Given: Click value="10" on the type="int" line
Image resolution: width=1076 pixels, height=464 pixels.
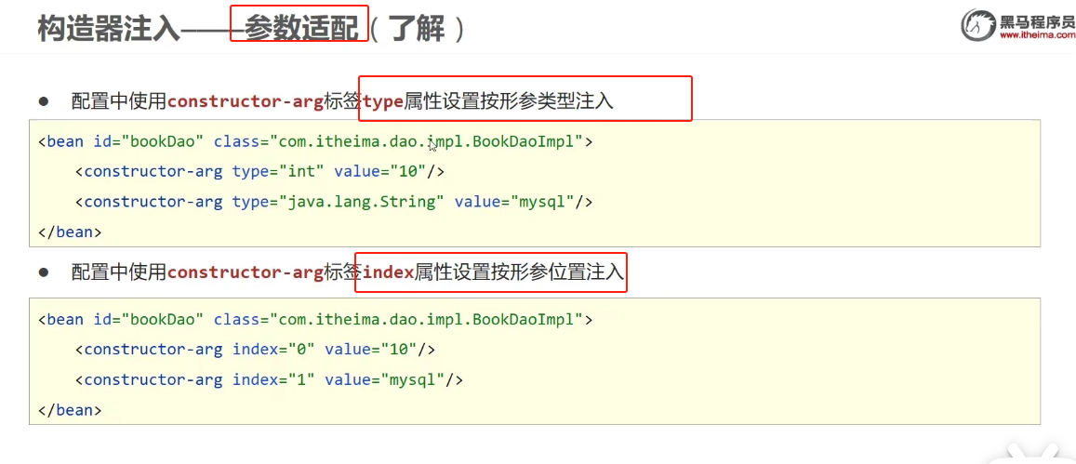Looking at the screenshot, I should point(380,172).
